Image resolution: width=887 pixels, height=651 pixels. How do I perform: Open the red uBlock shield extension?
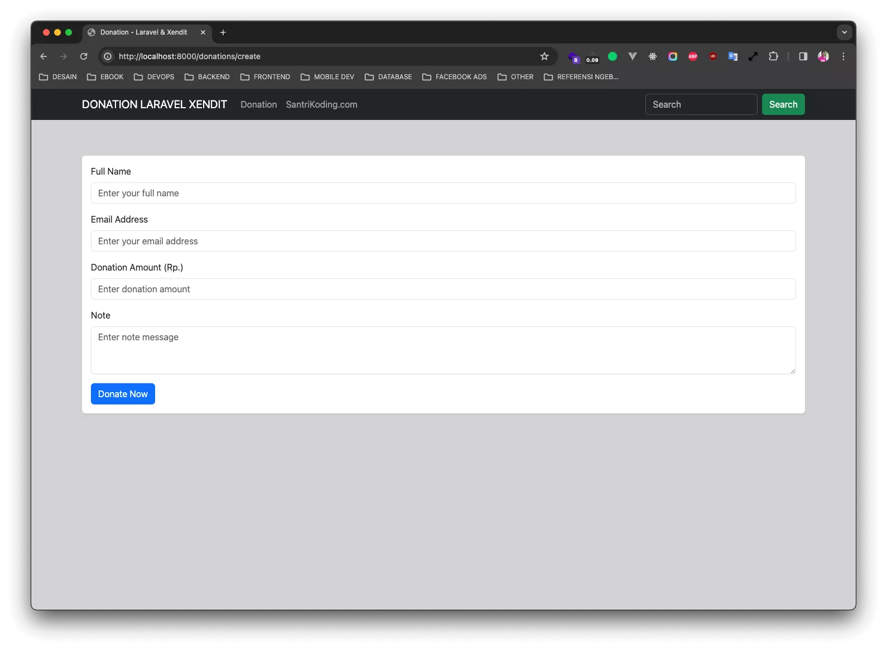pos(713,56)
